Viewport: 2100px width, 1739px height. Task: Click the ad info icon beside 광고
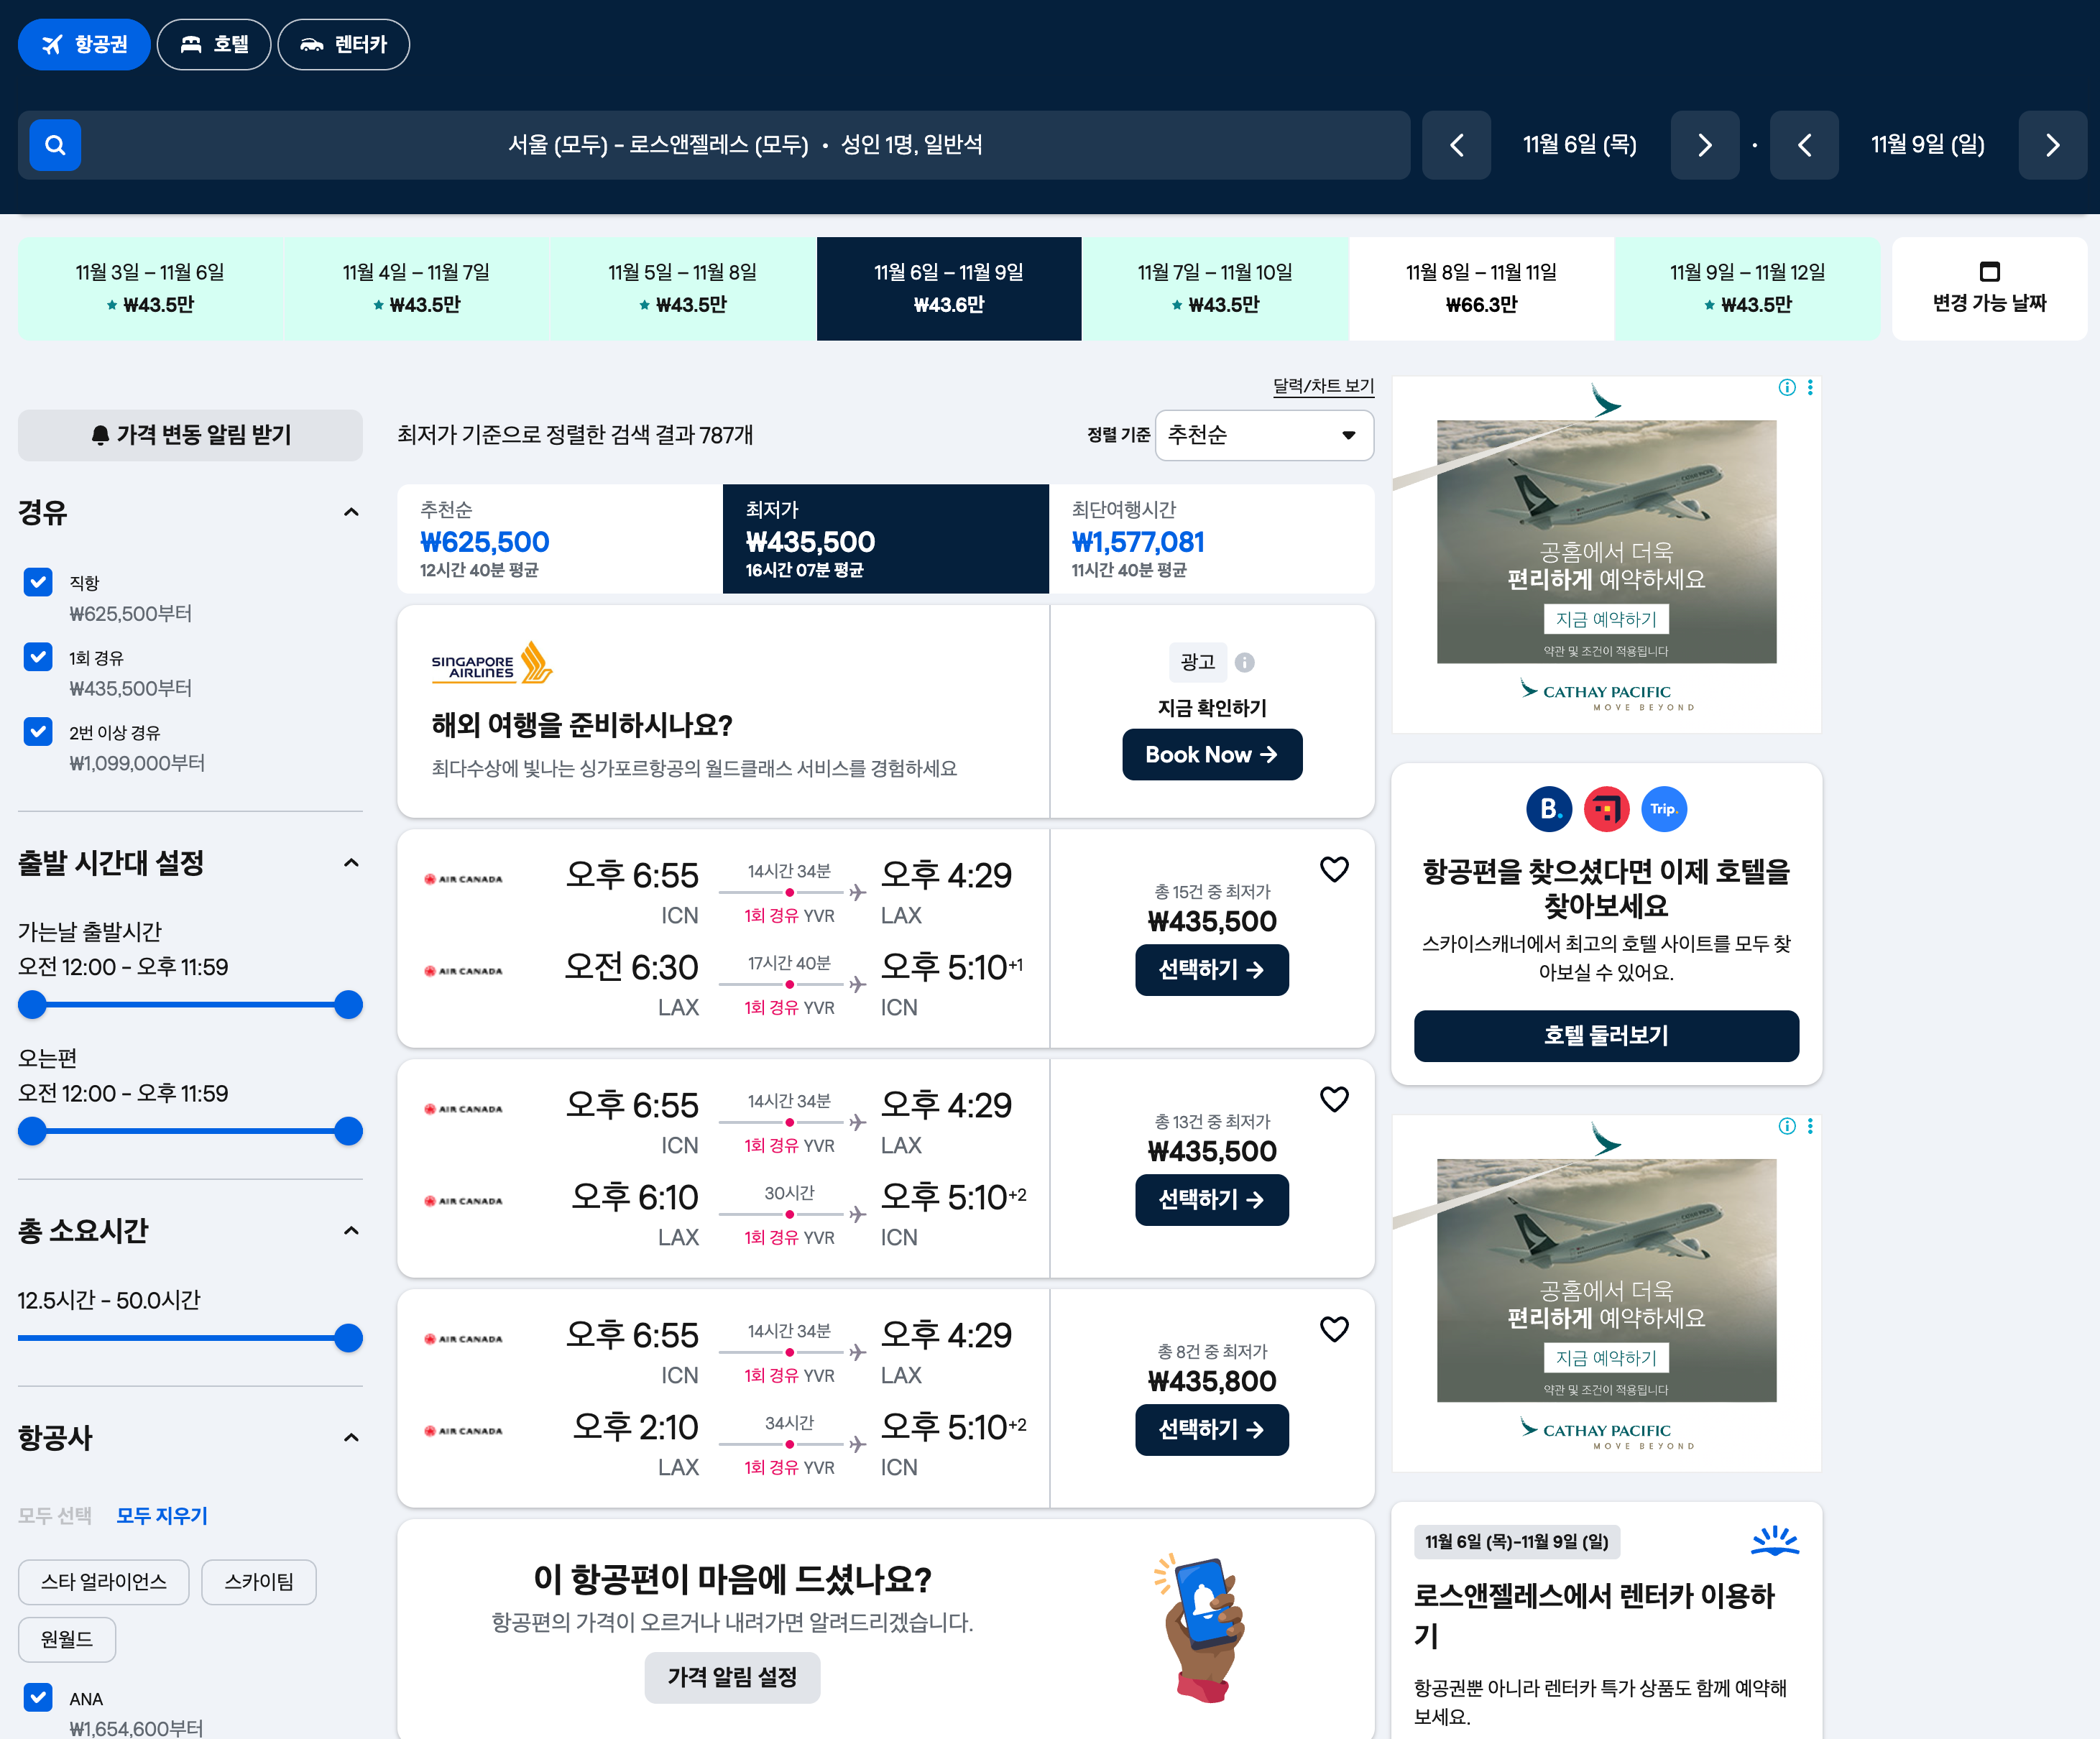coord(1244,662)
